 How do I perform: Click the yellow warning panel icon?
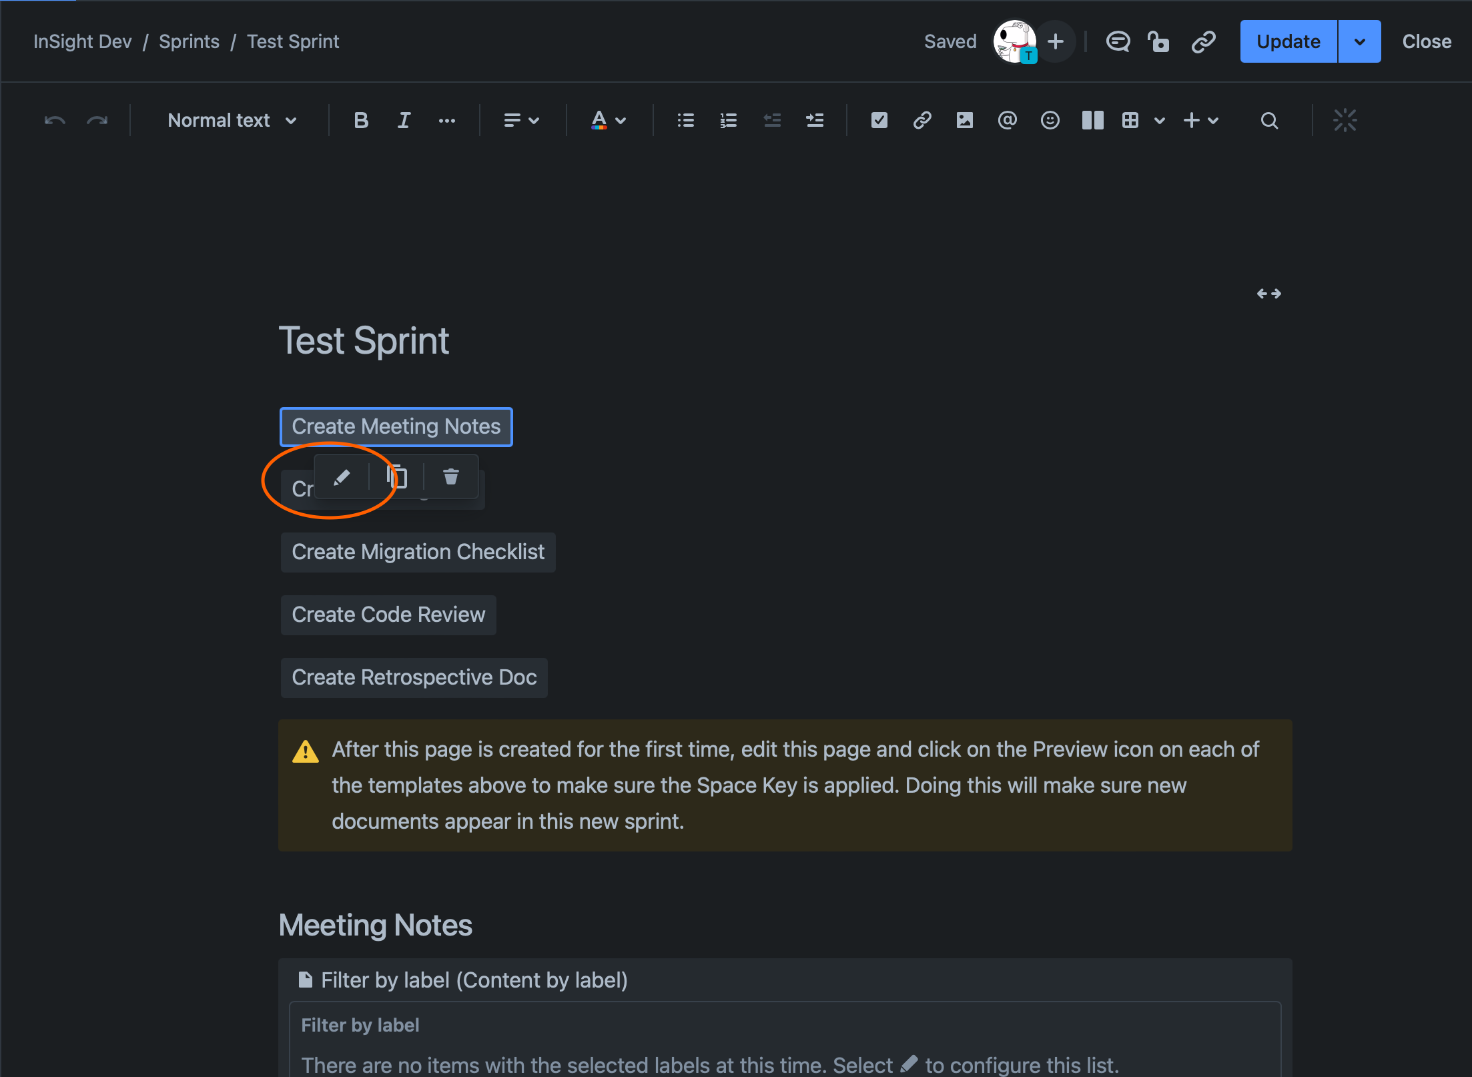(x=306, y=751)
